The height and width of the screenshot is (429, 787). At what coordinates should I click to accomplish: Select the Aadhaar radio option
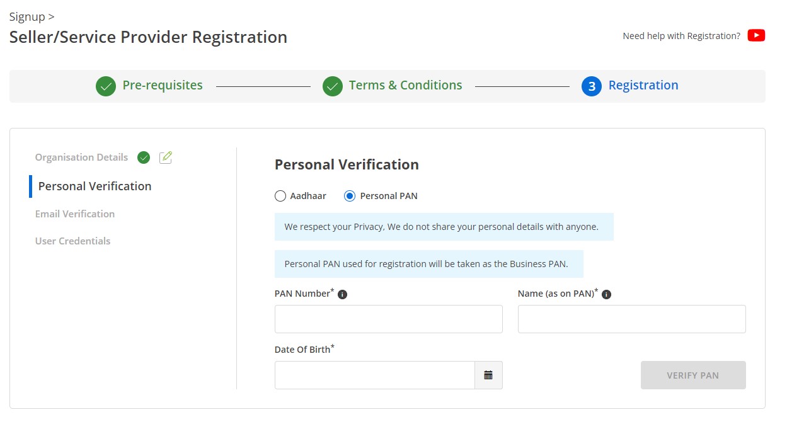280,196
